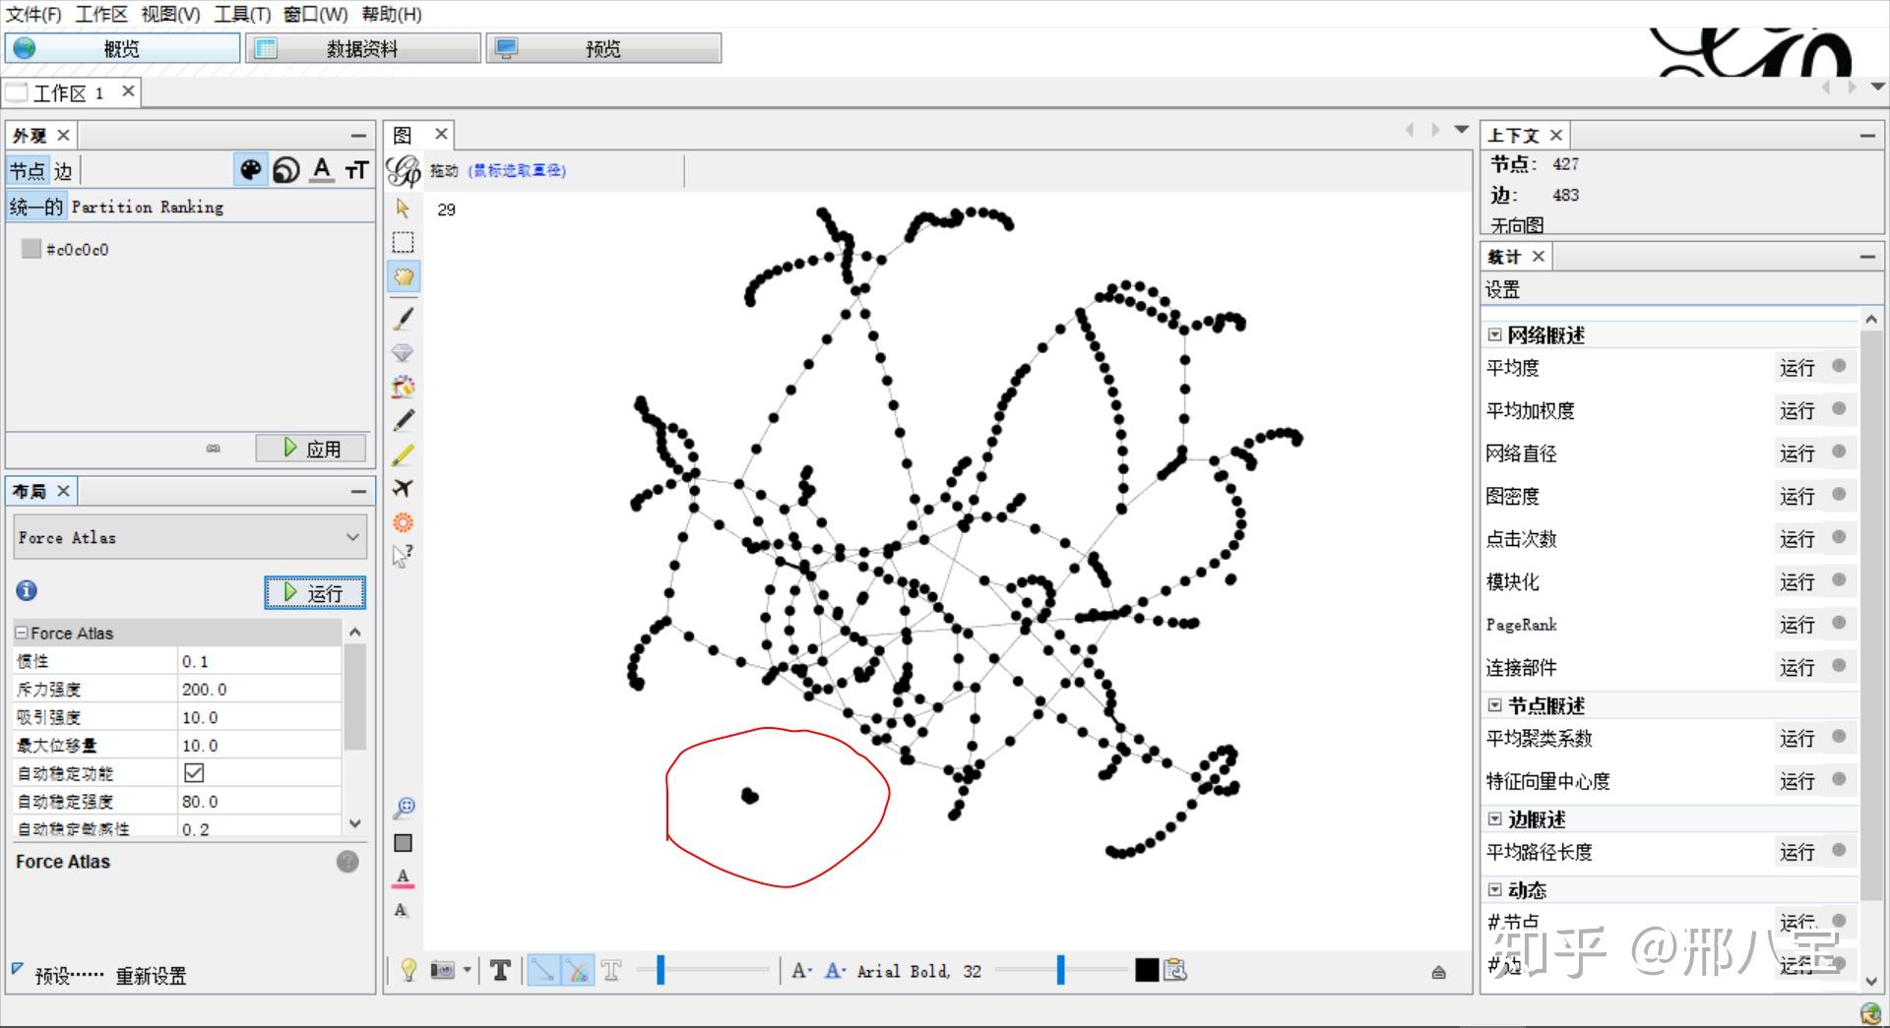Switch to the 数据资料 tab
The width and height of the screenshot is (1890, 1028).
click(362, 48)
